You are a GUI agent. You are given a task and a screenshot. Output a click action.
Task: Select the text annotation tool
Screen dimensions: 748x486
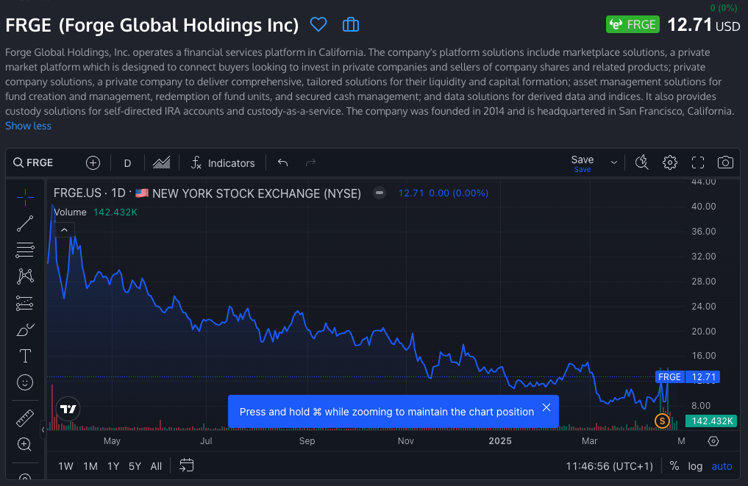(x=25, y=356)
